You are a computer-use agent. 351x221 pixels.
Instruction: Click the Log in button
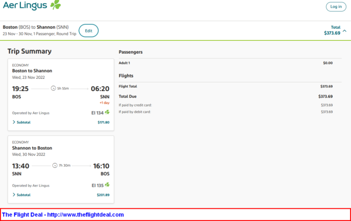pos(336,7)
